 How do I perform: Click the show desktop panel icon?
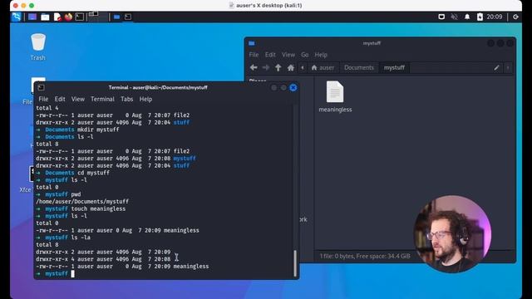[x=32, y=17]
